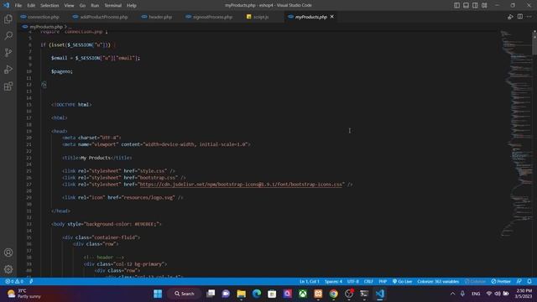Open the Run and Debug view
The height and width of the screenshot is (302, 537).
[8, 69]
